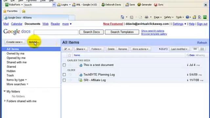Viewport: 210px width, 118px height.
Task: Click the TechBYTE Planning Log document icon
Action: 80,75
